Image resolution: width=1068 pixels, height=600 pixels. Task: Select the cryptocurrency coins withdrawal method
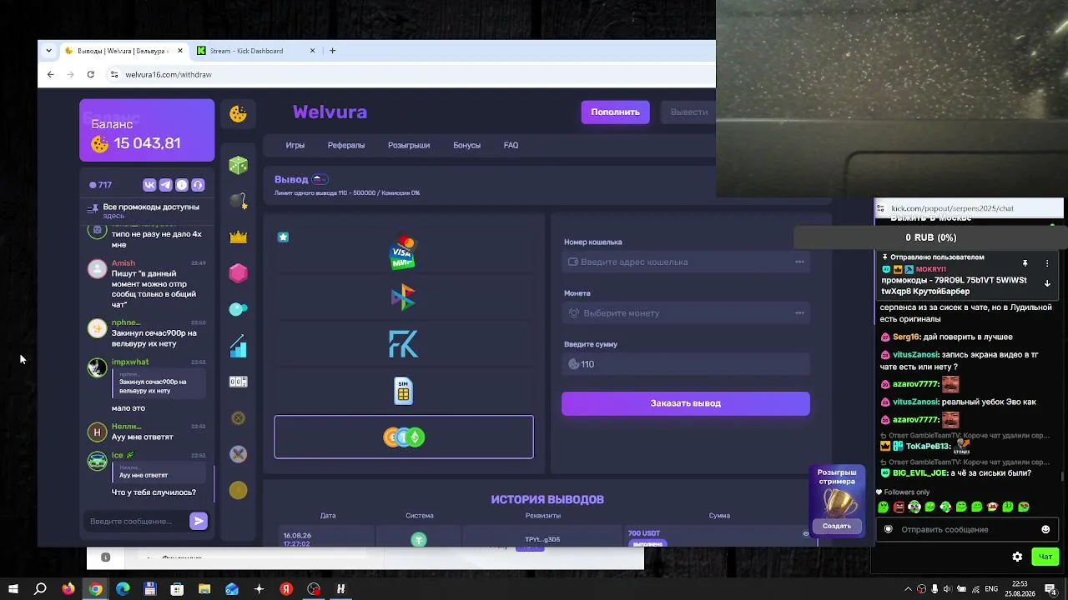404,437
